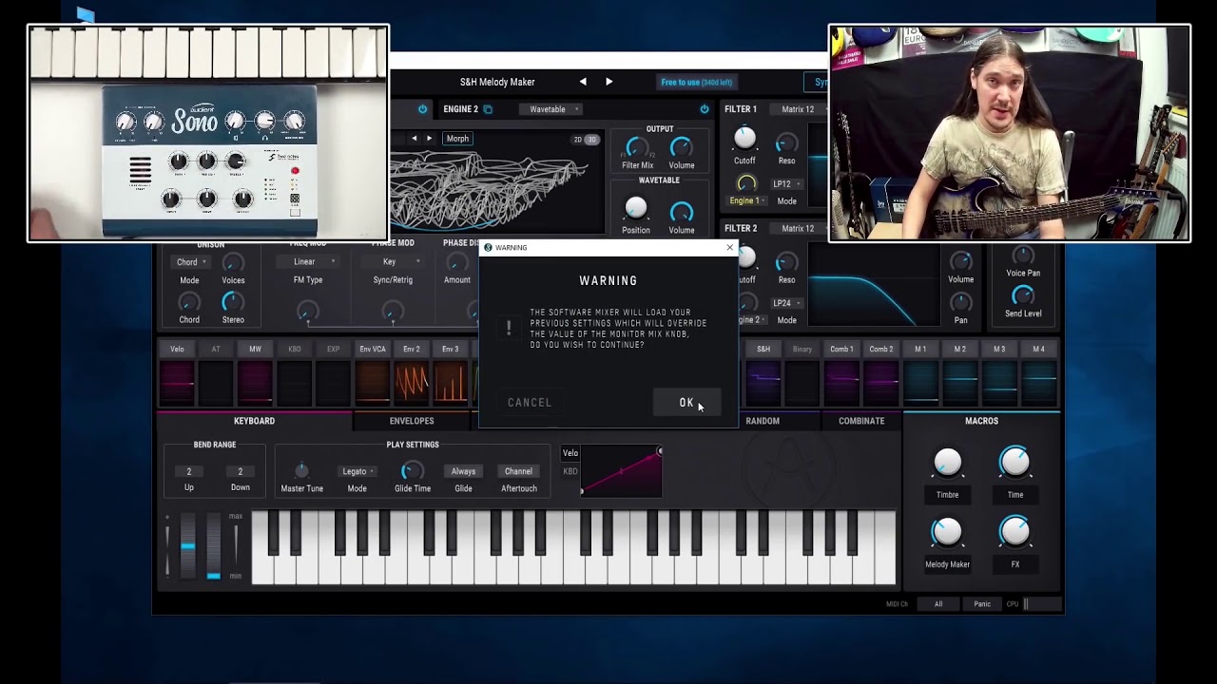Screen dimensions: 1217x684
Task: Click the Glide Time knob
Action: click(x=412, y=470)
